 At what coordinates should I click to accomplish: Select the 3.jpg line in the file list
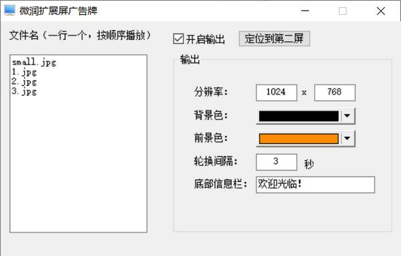click(24, 91)
